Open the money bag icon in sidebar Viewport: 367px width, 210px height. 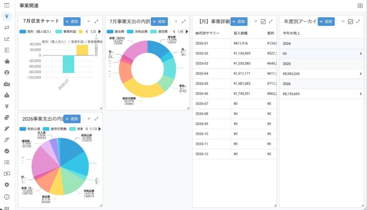point(7,95)
